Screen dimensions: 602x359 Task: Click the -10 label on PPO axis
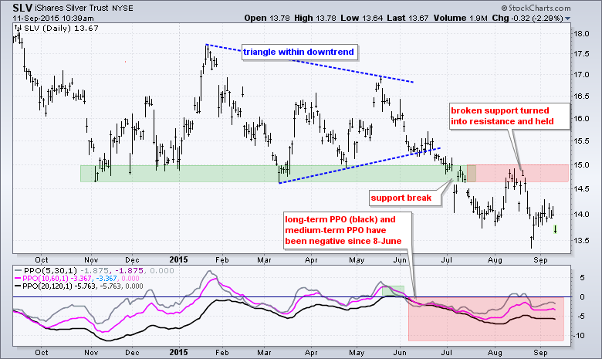pyautogui.click(x=579, y=336)
